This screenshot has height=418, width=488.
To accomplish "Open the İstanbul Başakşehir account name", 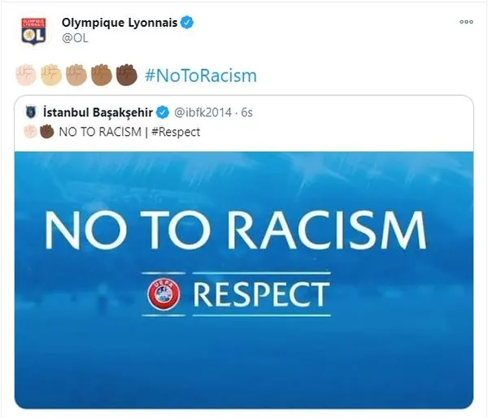I will tap(98, 112).
